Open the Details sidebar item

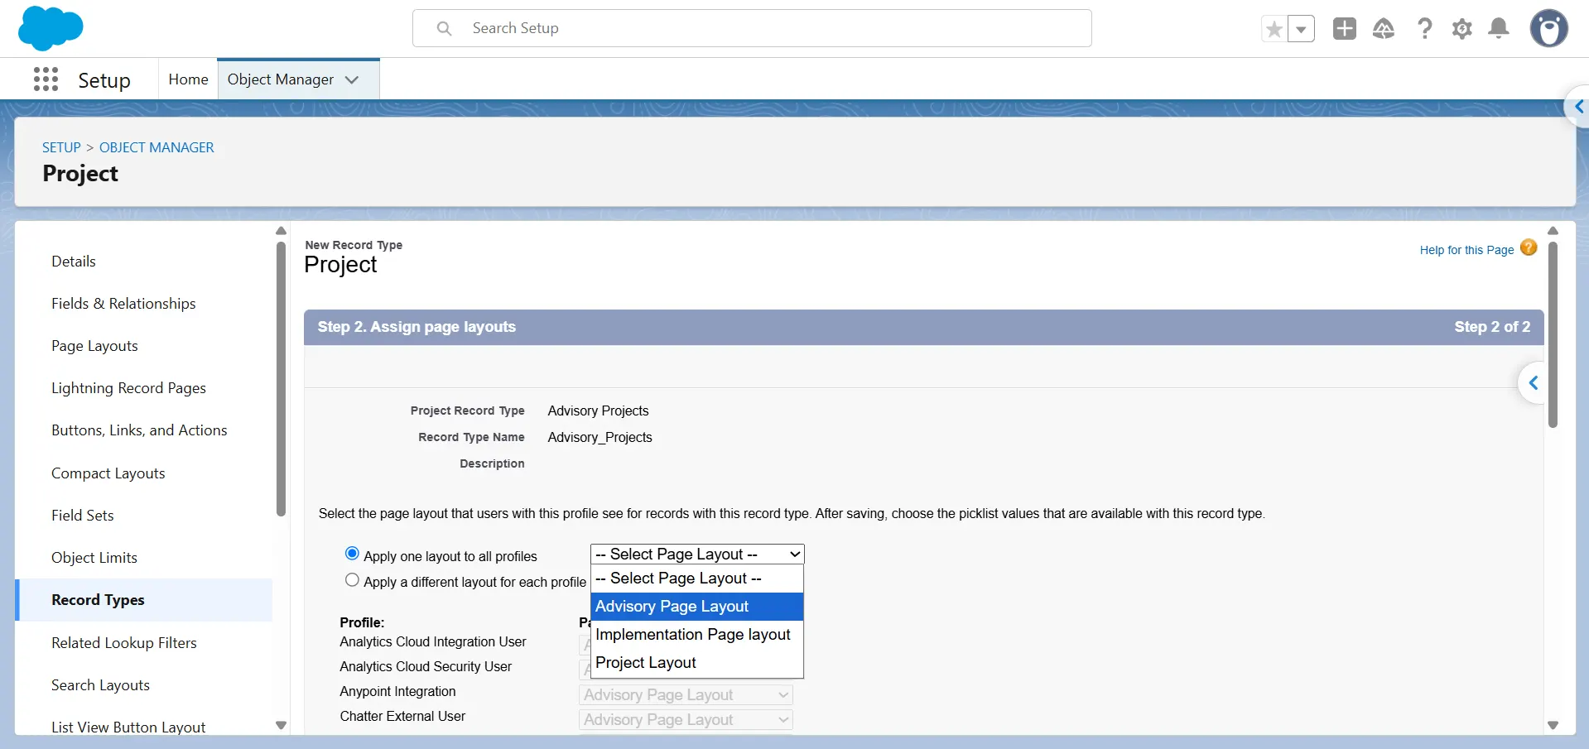[74, 262]
